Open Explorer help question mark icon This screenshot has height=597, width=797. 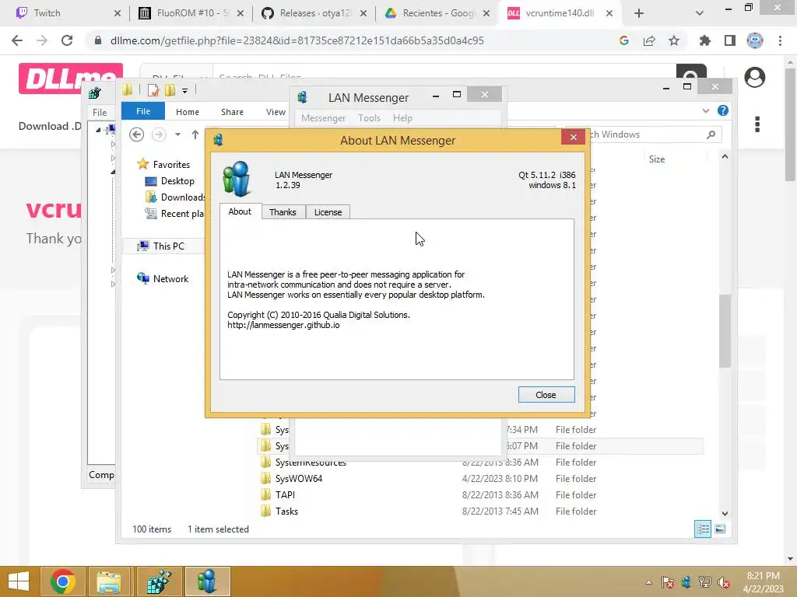click(723, 110)
